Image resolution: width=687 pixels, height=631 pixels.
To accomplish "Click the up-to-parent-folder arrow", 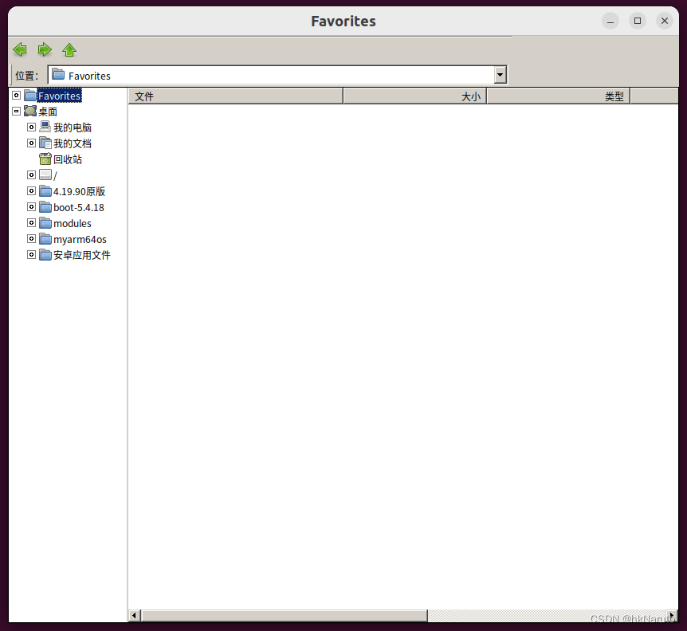I will tap(69, 49).
